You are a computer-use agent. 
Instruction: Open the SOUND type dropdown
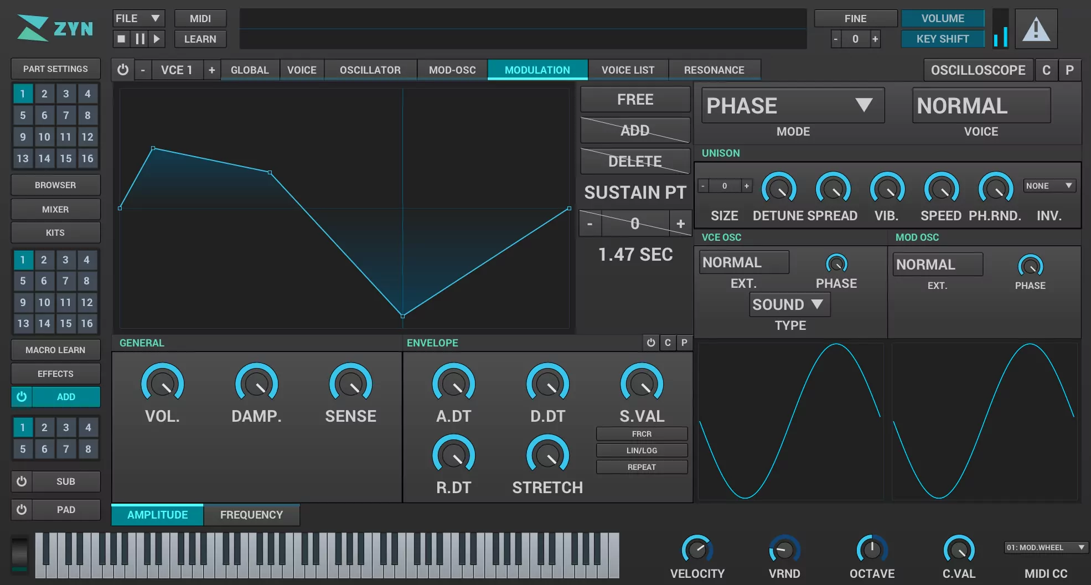tap(790, 304)
